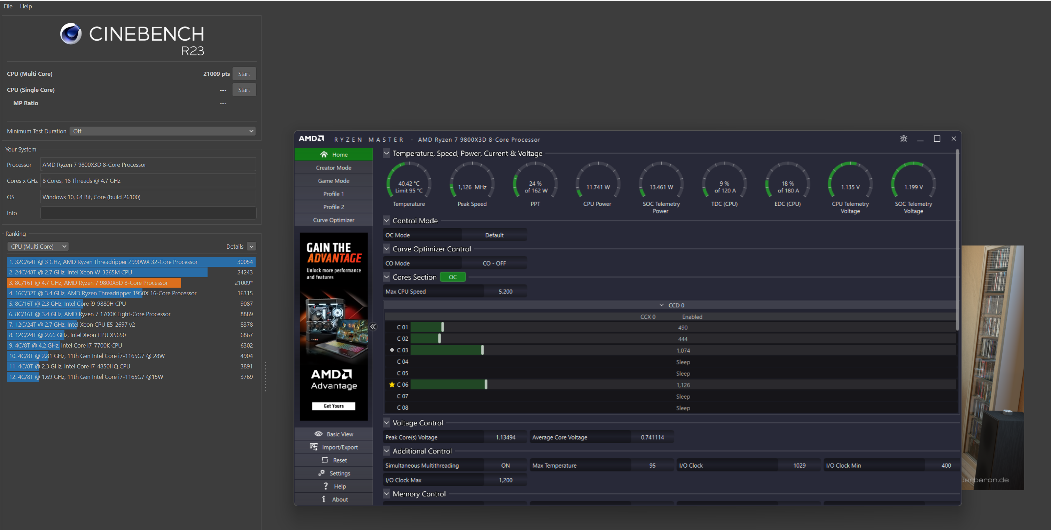The height and width of the screenshot is (530, 1051).
Task: Click the Reset icon in sidebar
Action: tap(325, 460)
